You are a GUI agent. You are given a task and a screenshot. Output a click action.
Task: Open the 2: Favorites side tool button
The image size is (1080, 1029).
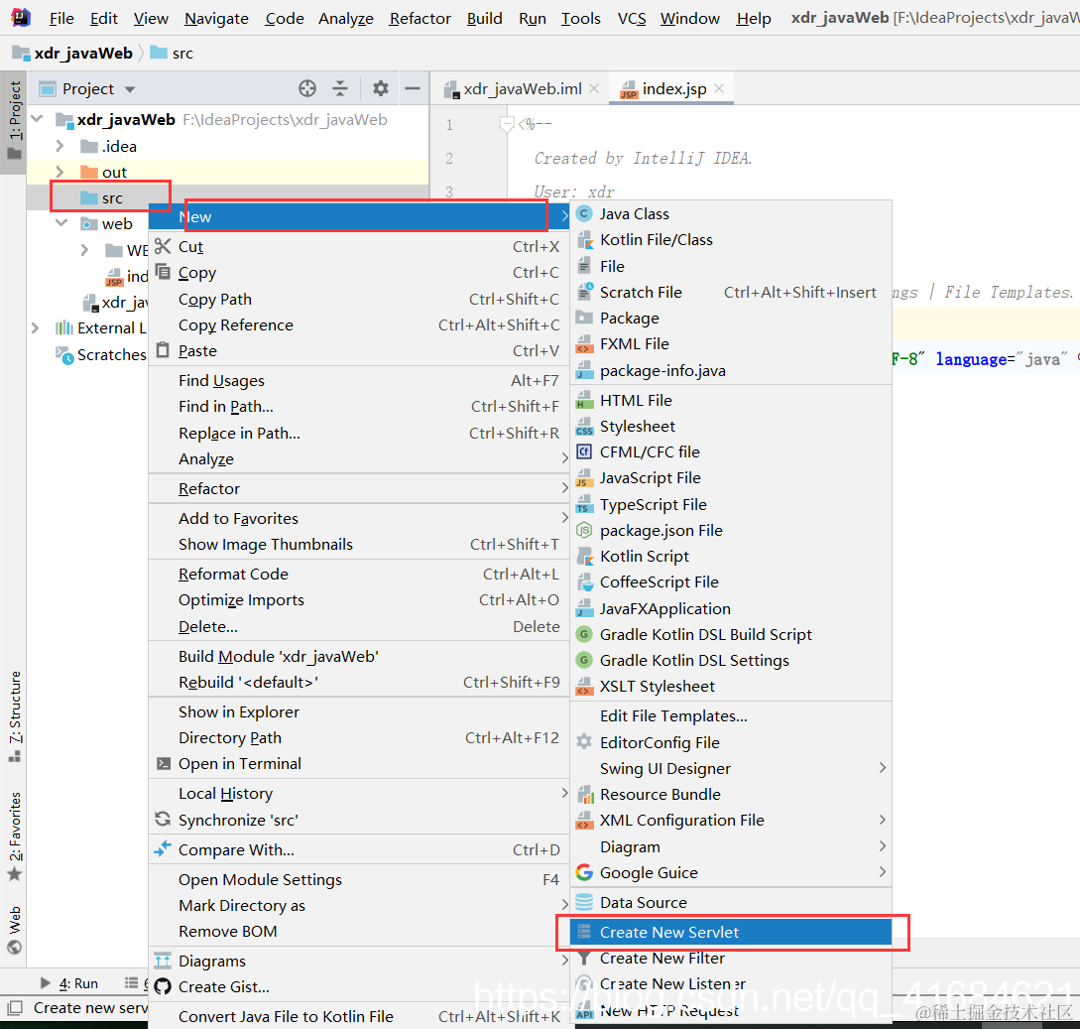[15, 836]
